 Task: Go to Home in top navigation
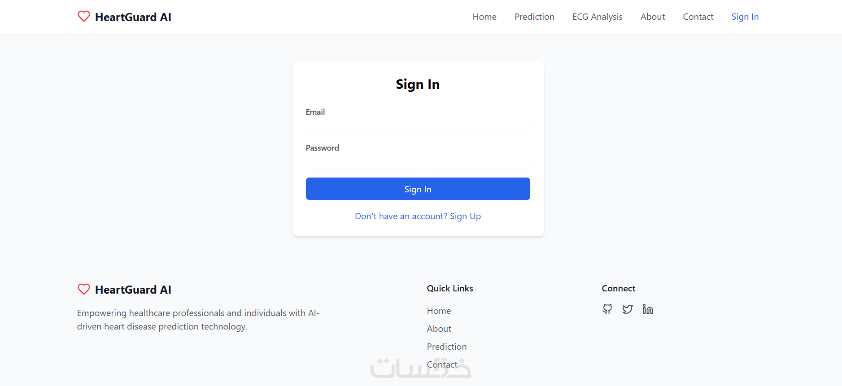[x=484, y=17]
